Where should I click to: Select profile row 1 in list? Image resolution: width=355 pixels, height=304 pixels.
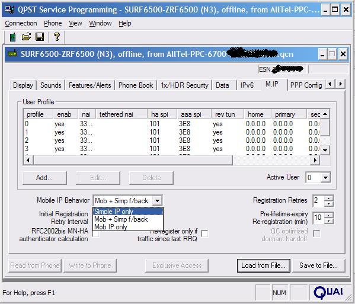click(171, 132)
